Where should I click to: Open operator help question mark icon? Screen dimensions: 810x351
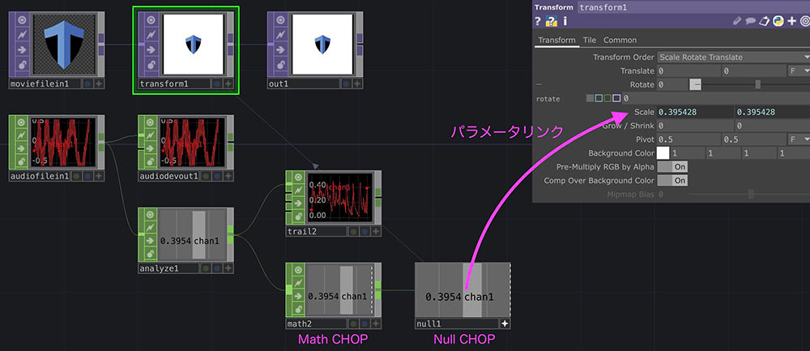[539, 21]
